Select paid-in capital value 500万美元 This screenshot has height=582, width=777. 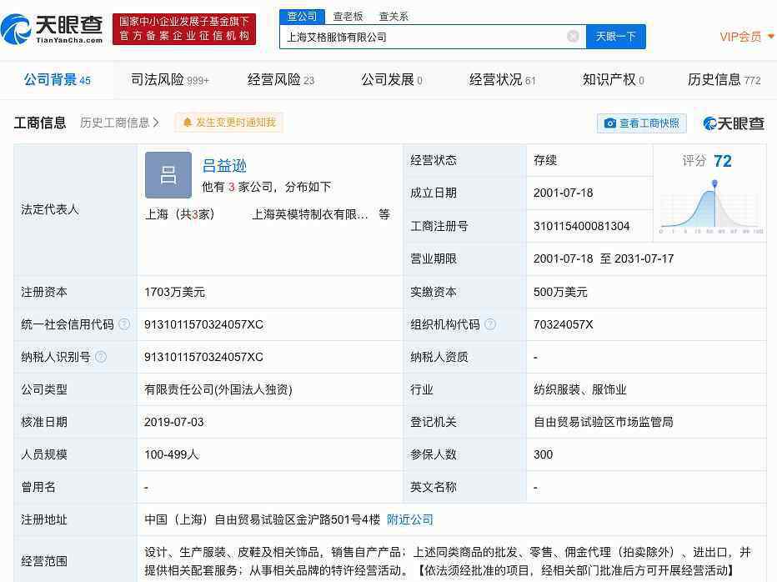(560, 292)
